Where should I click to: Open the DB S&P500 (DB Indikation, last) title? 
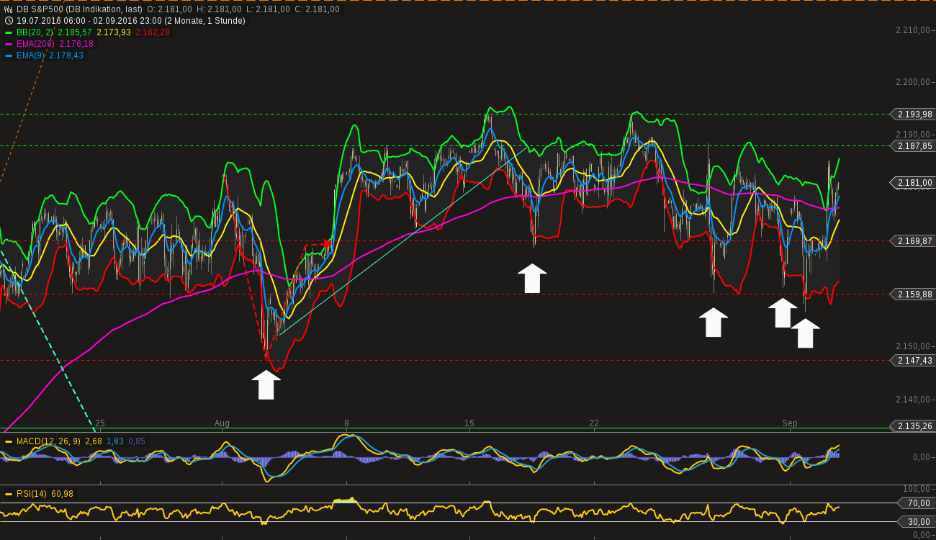(x=79, y=9)
